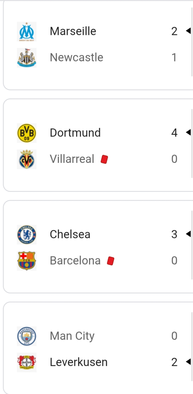Screen dimensions: 193x394
Task: Click the winner arrow beside Marseille's score
Action: (x=188, y=31)
